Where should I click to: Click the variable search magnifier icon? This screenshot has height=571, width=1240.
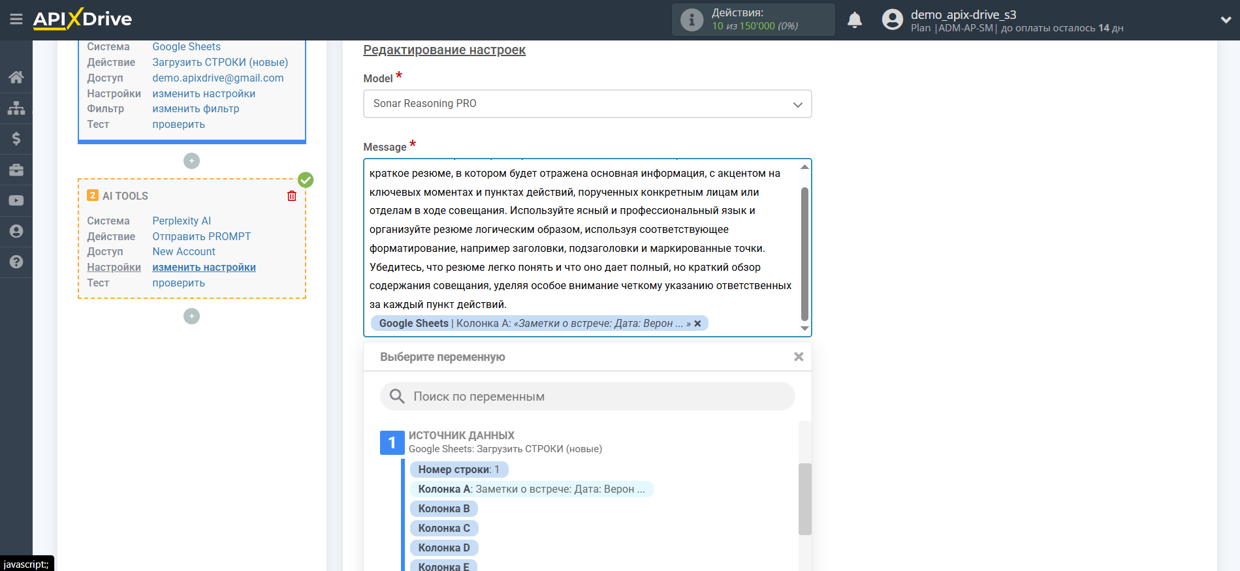tap(397, 396)
